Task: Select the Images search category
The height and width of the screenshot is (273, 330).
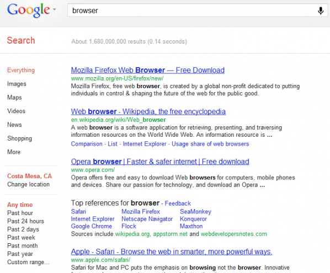Action: point(17,84)
